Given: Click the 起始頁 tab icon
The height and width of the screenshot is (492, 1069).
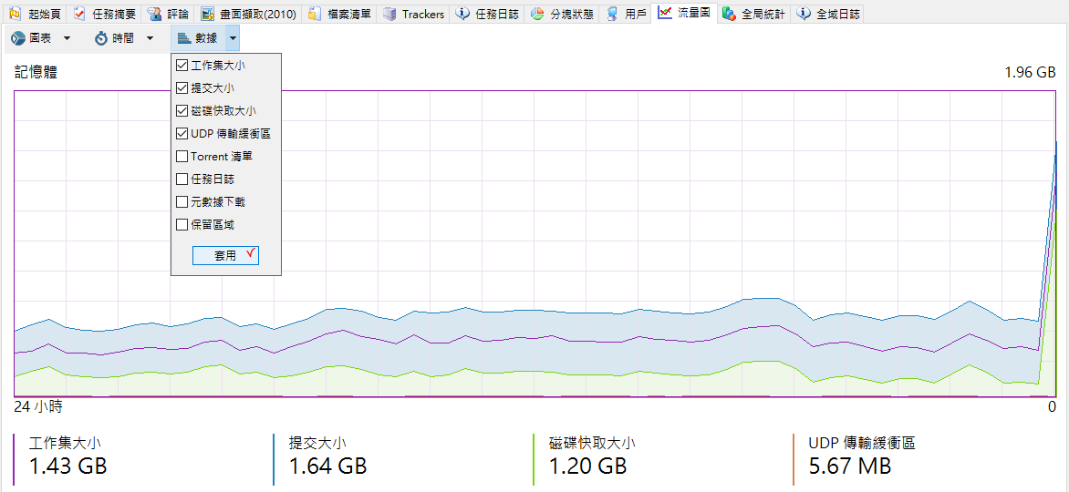Looking at the screenshot, I should pos(15,14).
